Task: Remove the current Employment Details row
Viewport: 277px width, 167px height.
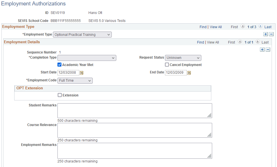Action: pyautogui.click(x=267, y=49)
